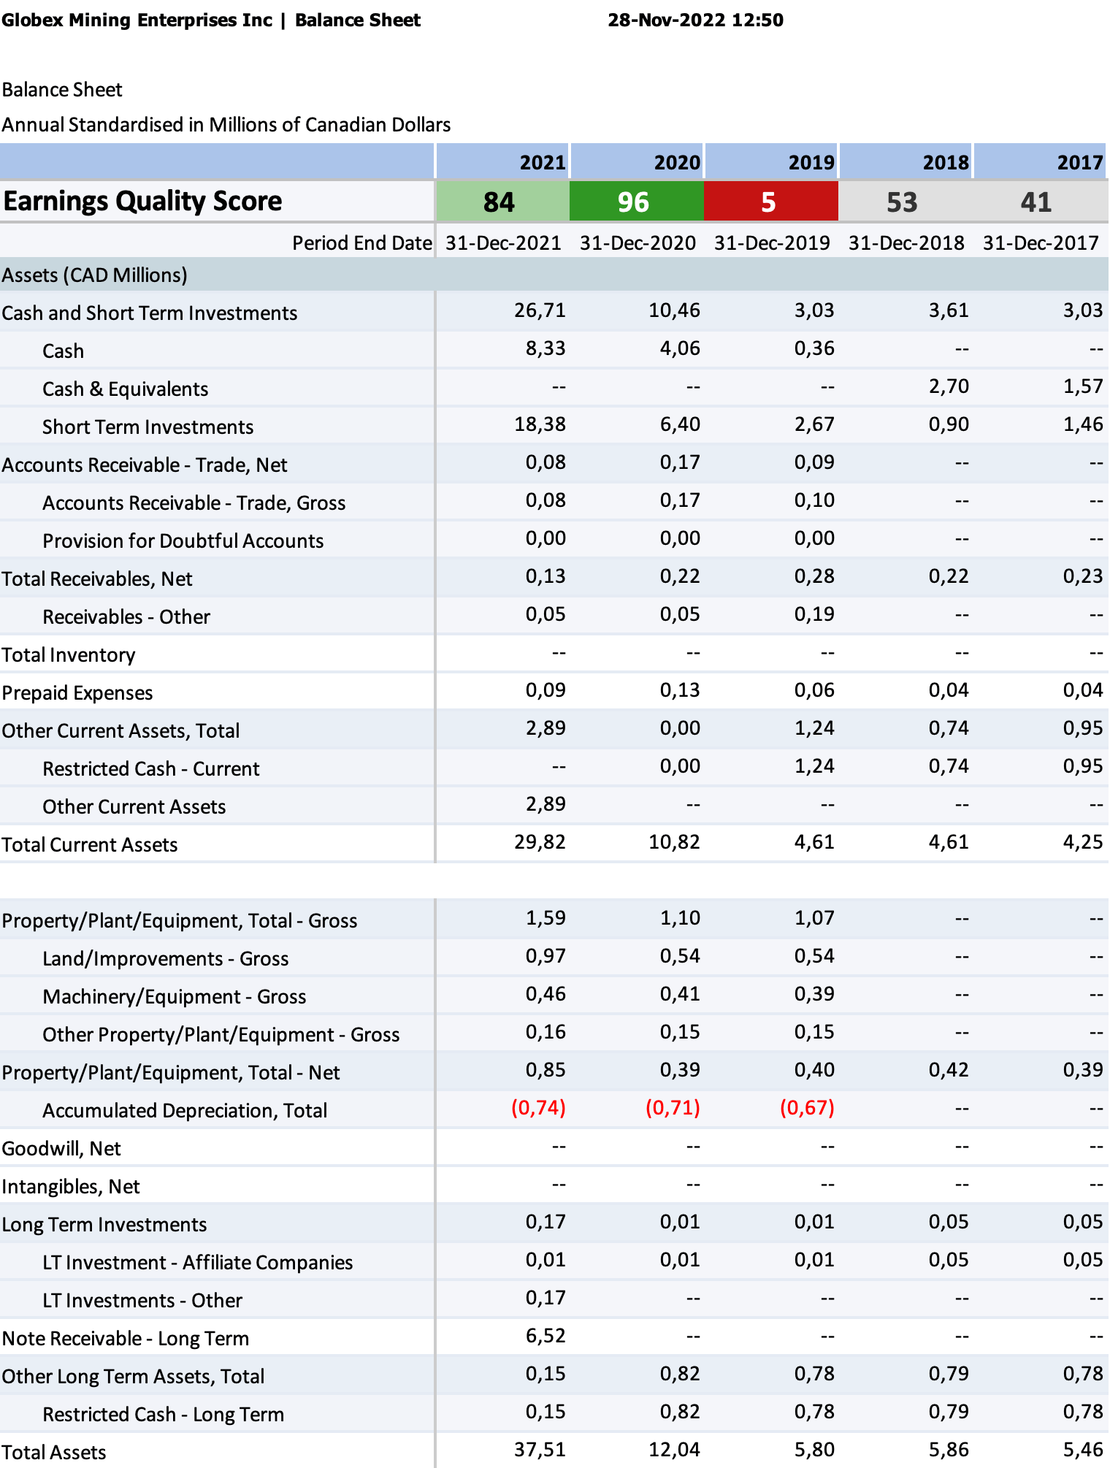Select the red 2019 score cell showing 5
Image resolution: width=1110 pixels, height=1468 pixels.
[x=770, y=202]
